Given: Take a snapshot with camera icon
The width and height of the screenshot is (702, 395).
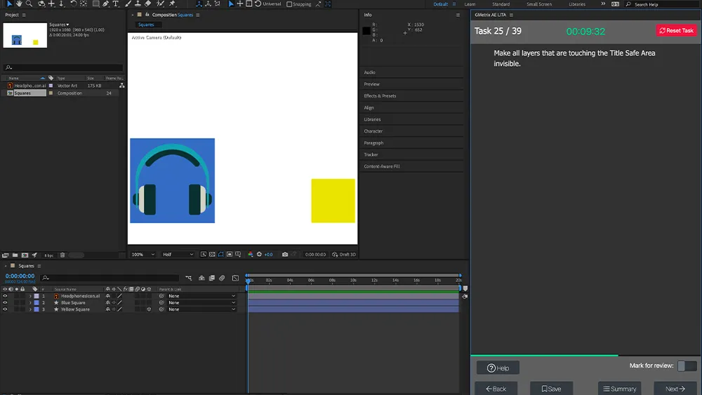Looking at the screenshot, I should pos(284,254).
